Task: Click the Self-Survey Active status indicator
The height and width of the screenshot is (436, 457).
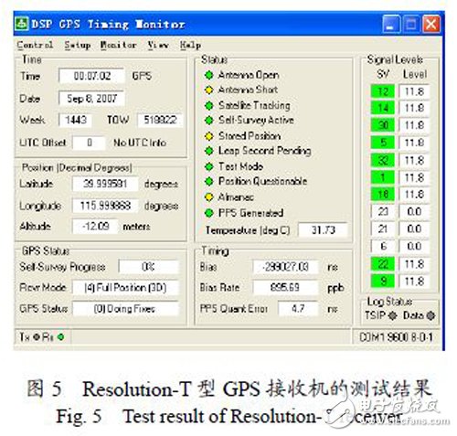Action: [x=209, y=120]
